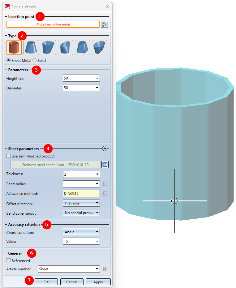This screenshot has height=288, width=236.
Task: Collapse the Sheet parameters section chevron
Action: (x=105, y=148)
